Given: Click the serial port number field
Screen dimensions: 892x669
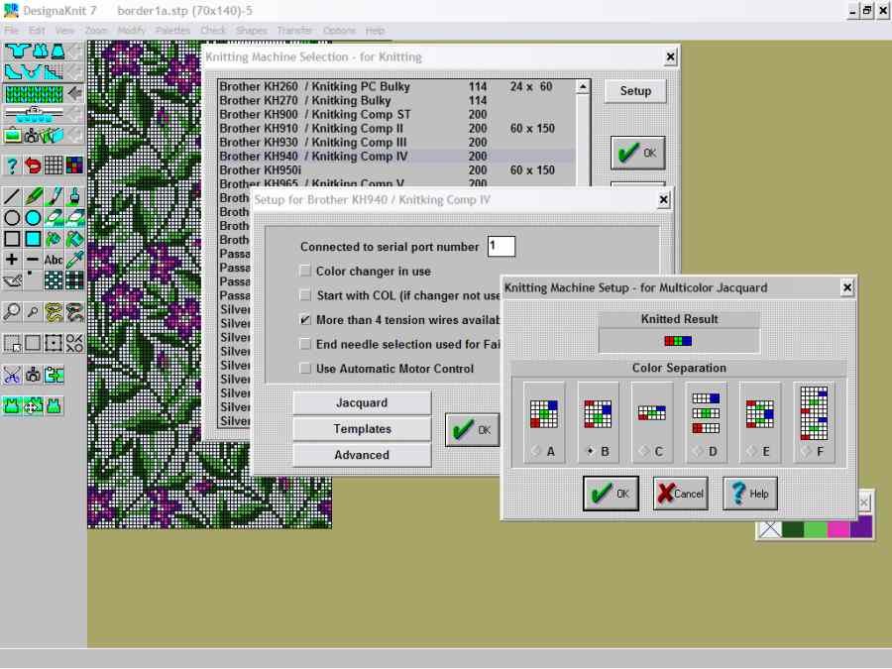Looking at the screenshot, I should 501,247.
